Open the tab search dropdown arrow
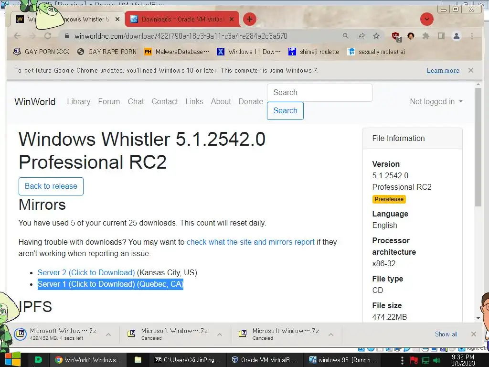489x367 pixels. point(426,19)
